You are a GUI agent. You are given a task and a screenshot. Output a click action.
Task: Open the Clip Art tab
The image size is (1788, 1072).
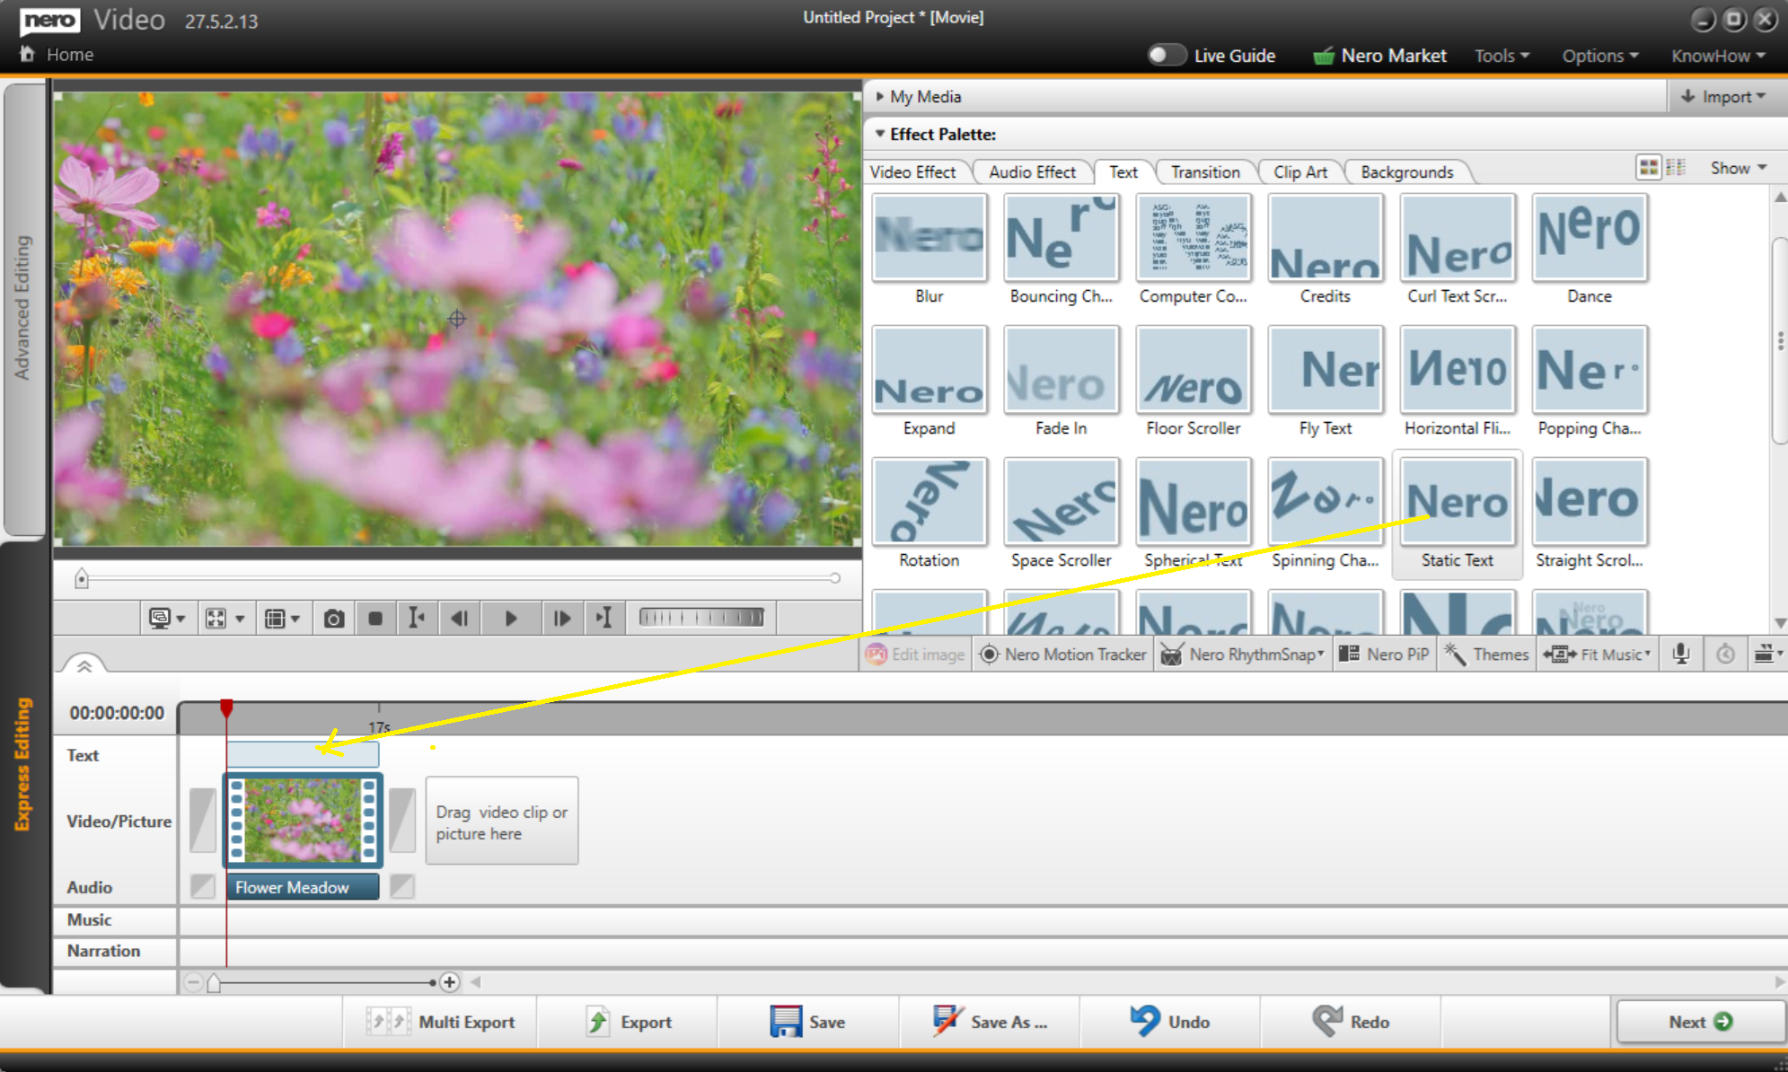1299,172
